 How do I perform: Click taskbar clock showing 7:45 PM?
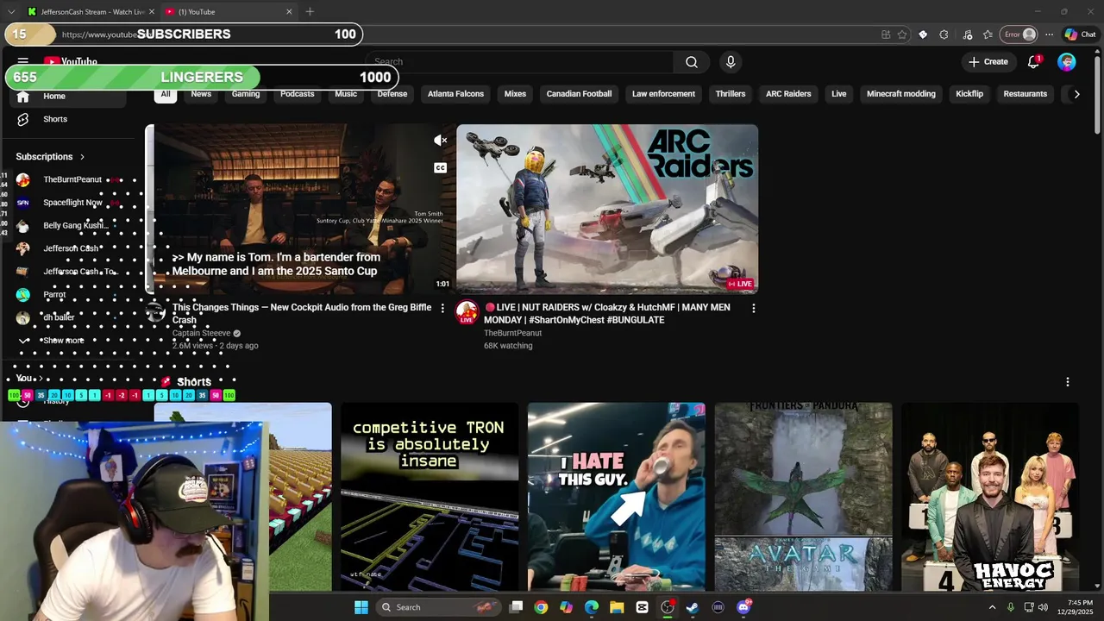(1080, 607)
